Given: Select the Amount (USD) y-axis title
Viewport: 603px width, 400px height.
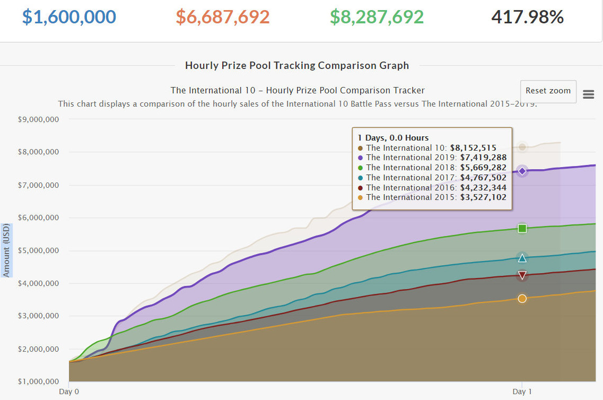Looking at the screenshot, I should (6, 250).
